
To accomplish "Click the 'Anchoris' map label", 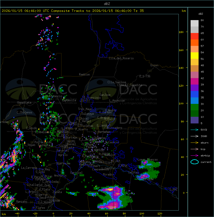I will click(60, 176).
